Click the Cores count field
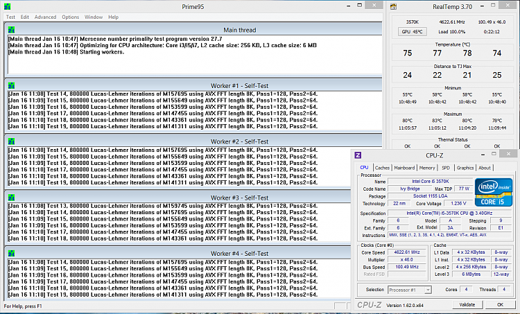This screenshot has width=520, height=314. click(466, 290)
